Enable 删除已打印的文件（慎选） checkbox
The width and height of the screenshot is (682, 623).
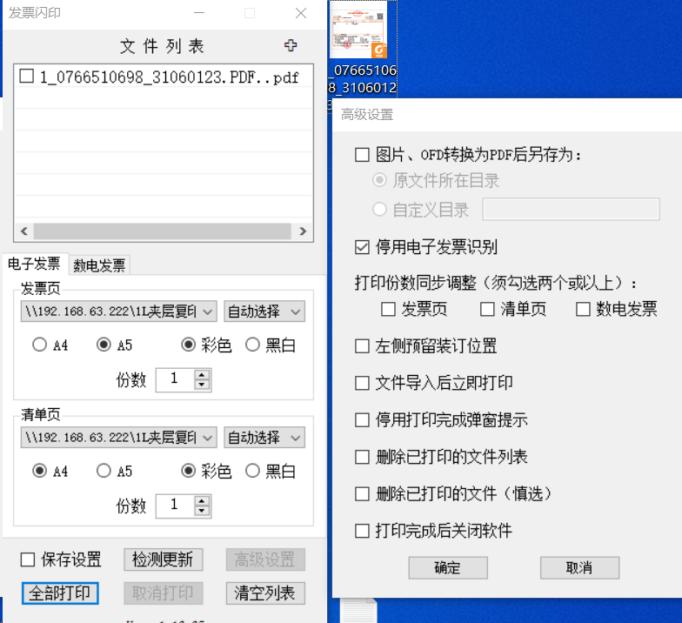[x=362, y=494]
